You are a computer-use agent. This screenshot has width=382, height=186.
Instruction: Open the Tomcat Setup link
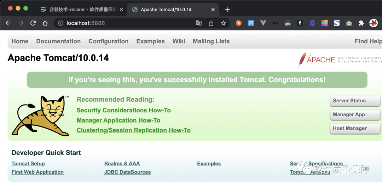[28, 164]
